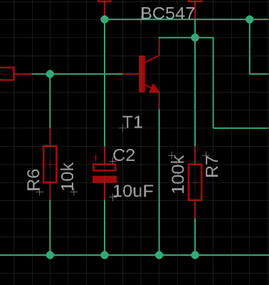Image resolution: width=269 pixels, height=285 pixels.
Task: Select the 10uF value text
Action: (x=134, y=191)
